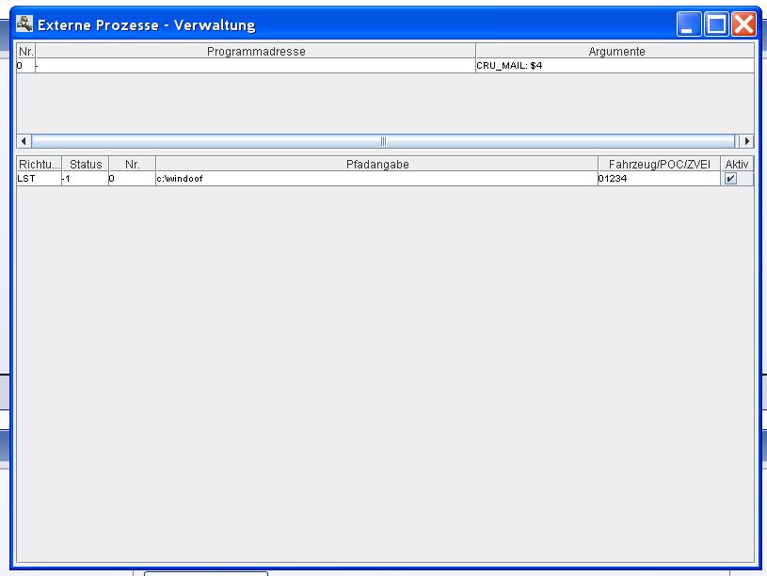Select the c:\windoof path cell
Viewport: 767px width, 576px height.
pyautogui.click(x=376, y=179)
